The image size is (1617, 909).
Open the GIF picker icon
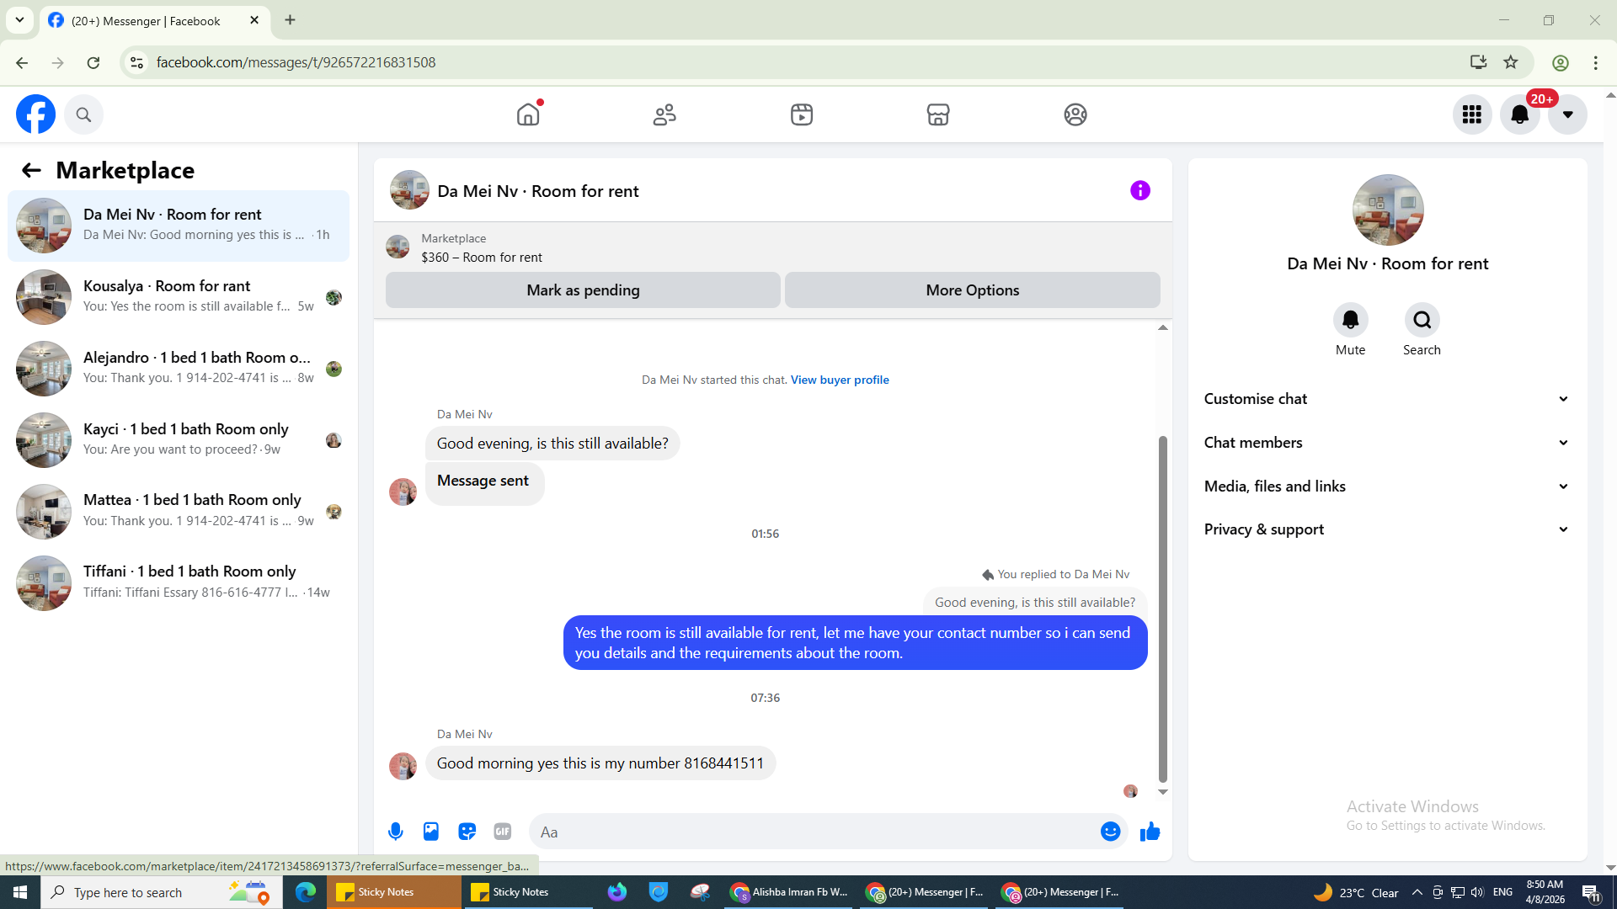point(503,832)
